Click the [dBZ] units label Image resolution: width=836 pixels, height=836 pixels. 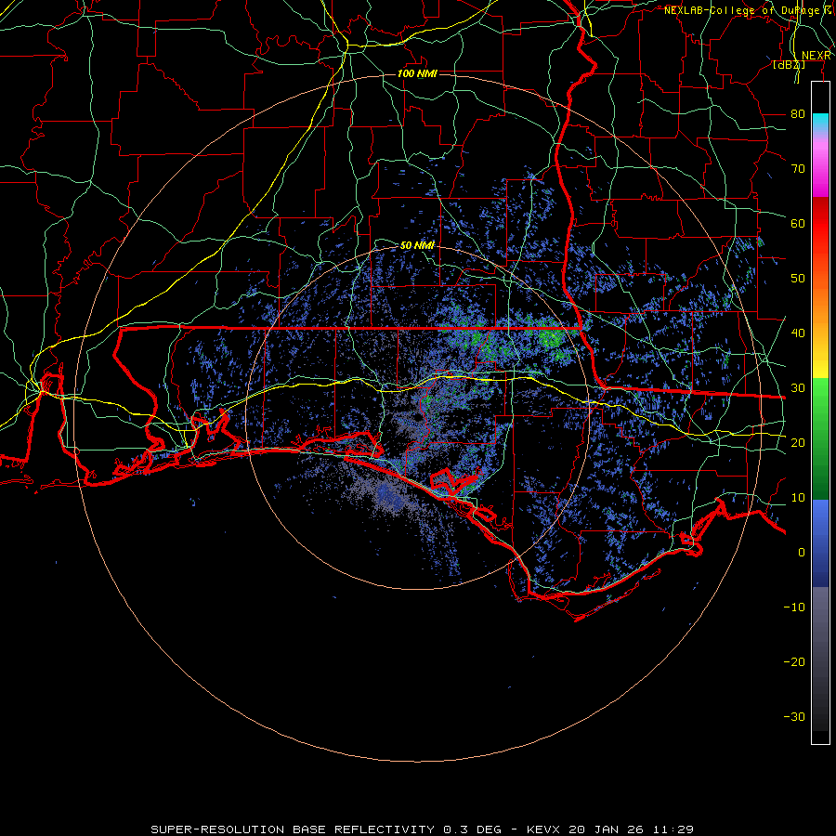click(x=789, y=65)
